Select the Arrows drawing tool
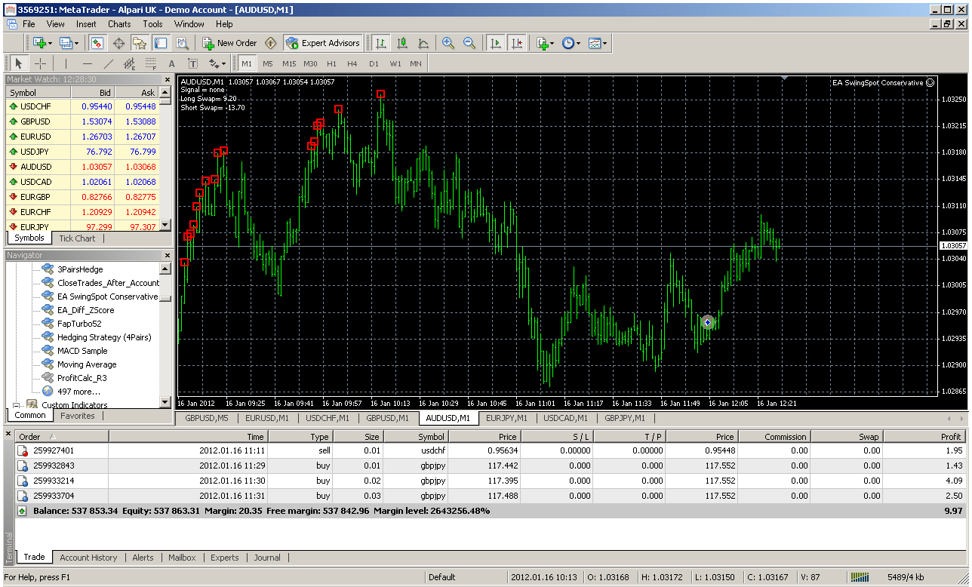Screen dimensions: 972x587 click(214, 63)
